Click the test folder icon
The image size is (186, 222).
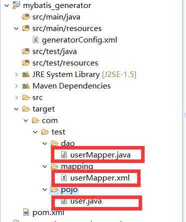click(45, 132)
